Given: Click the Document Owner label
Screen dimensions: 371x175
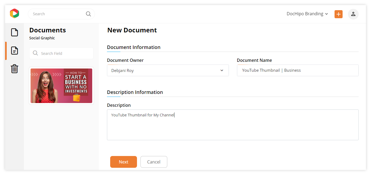Looking at the screenshot, I should click(125, 60).
